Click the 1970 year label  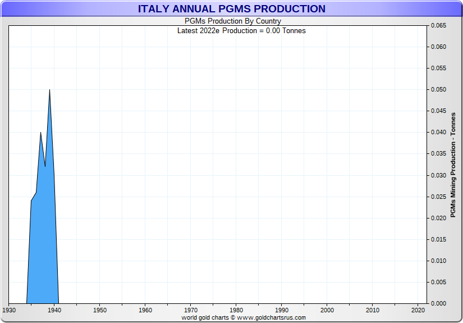(190, 310)
